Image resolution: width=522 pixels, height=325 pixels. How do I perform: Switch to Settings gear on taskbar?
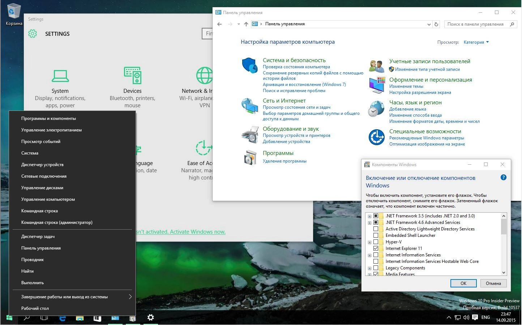pyautogui.click(x=151, y=317)
